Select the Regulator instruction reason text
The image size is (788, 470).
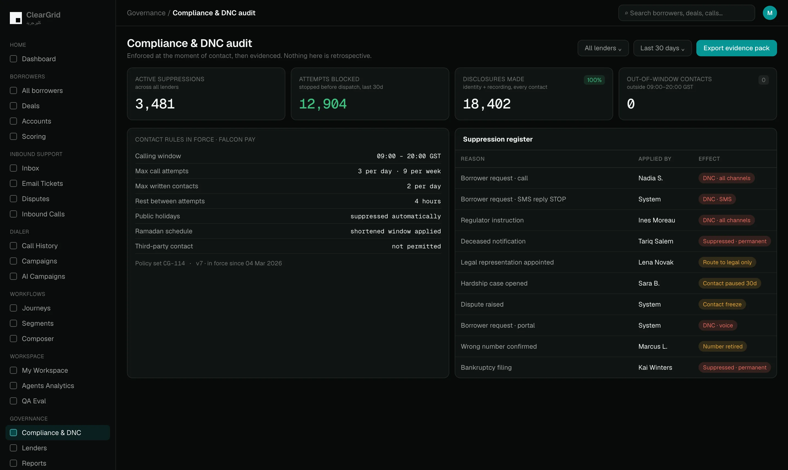492,221
